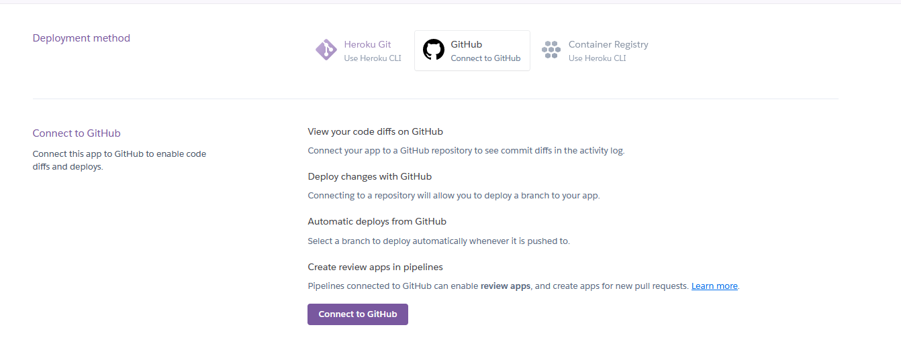Select the Container Registry deployment label
Image resolution: width=901 pixels, height=364 pixels.
[x=608, y=44]
